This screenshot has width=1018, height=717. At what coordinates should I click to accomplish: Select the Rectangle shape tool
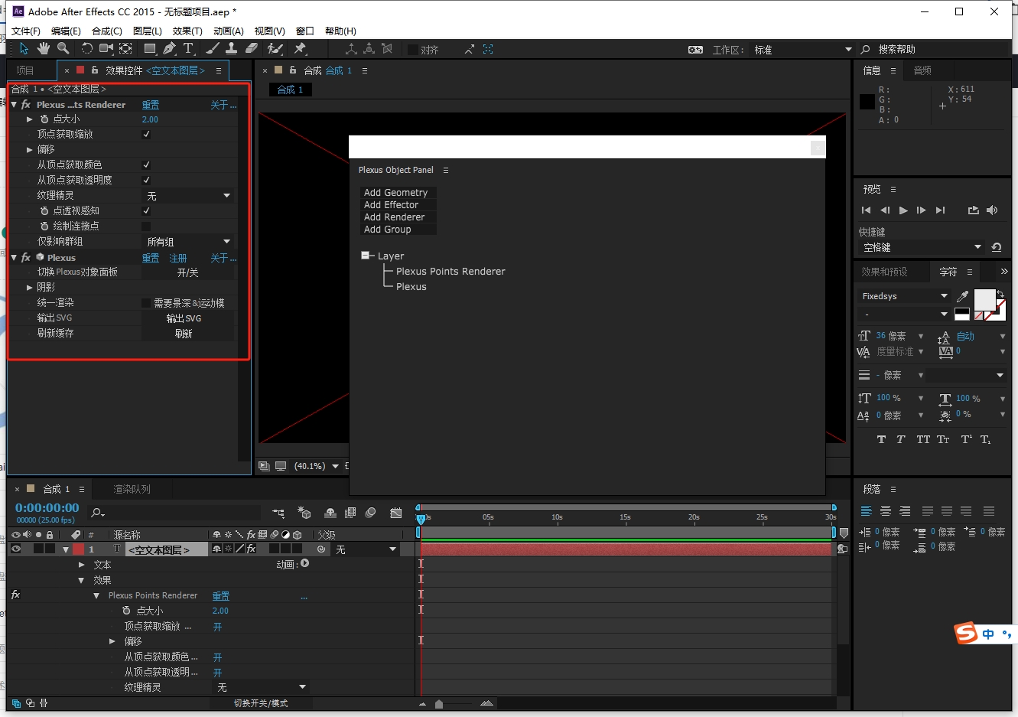point(150,49)
